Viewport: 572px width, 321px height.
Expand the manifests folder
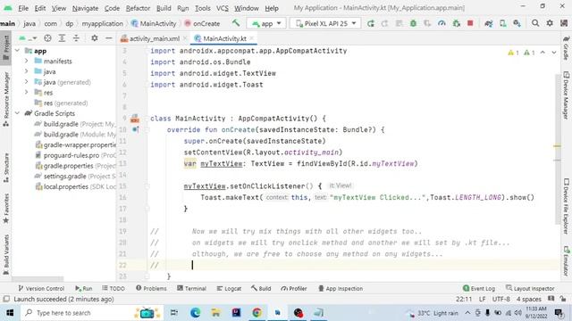[x=27, y=62]
